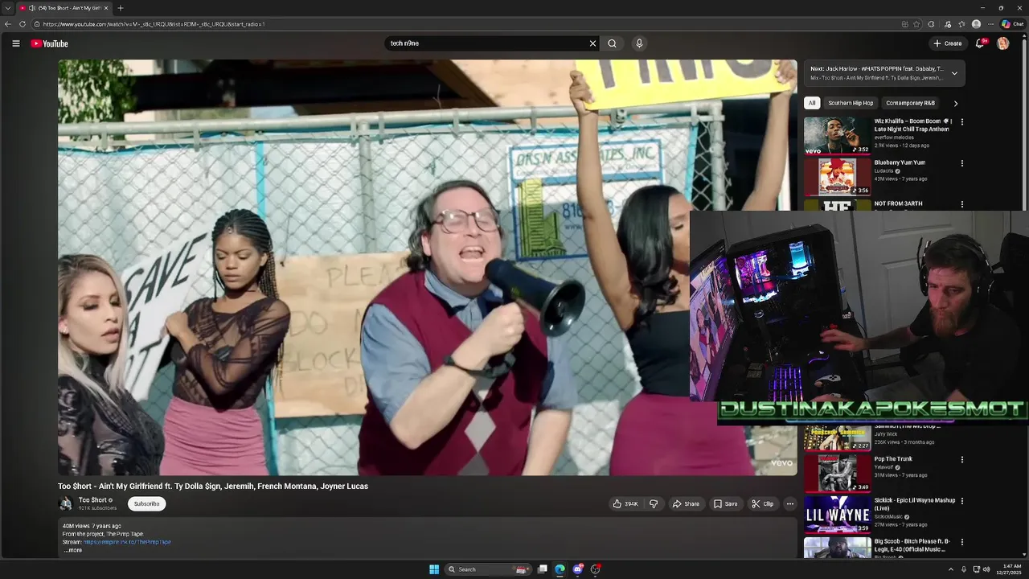Expand the description with ...more

[72, 550]
